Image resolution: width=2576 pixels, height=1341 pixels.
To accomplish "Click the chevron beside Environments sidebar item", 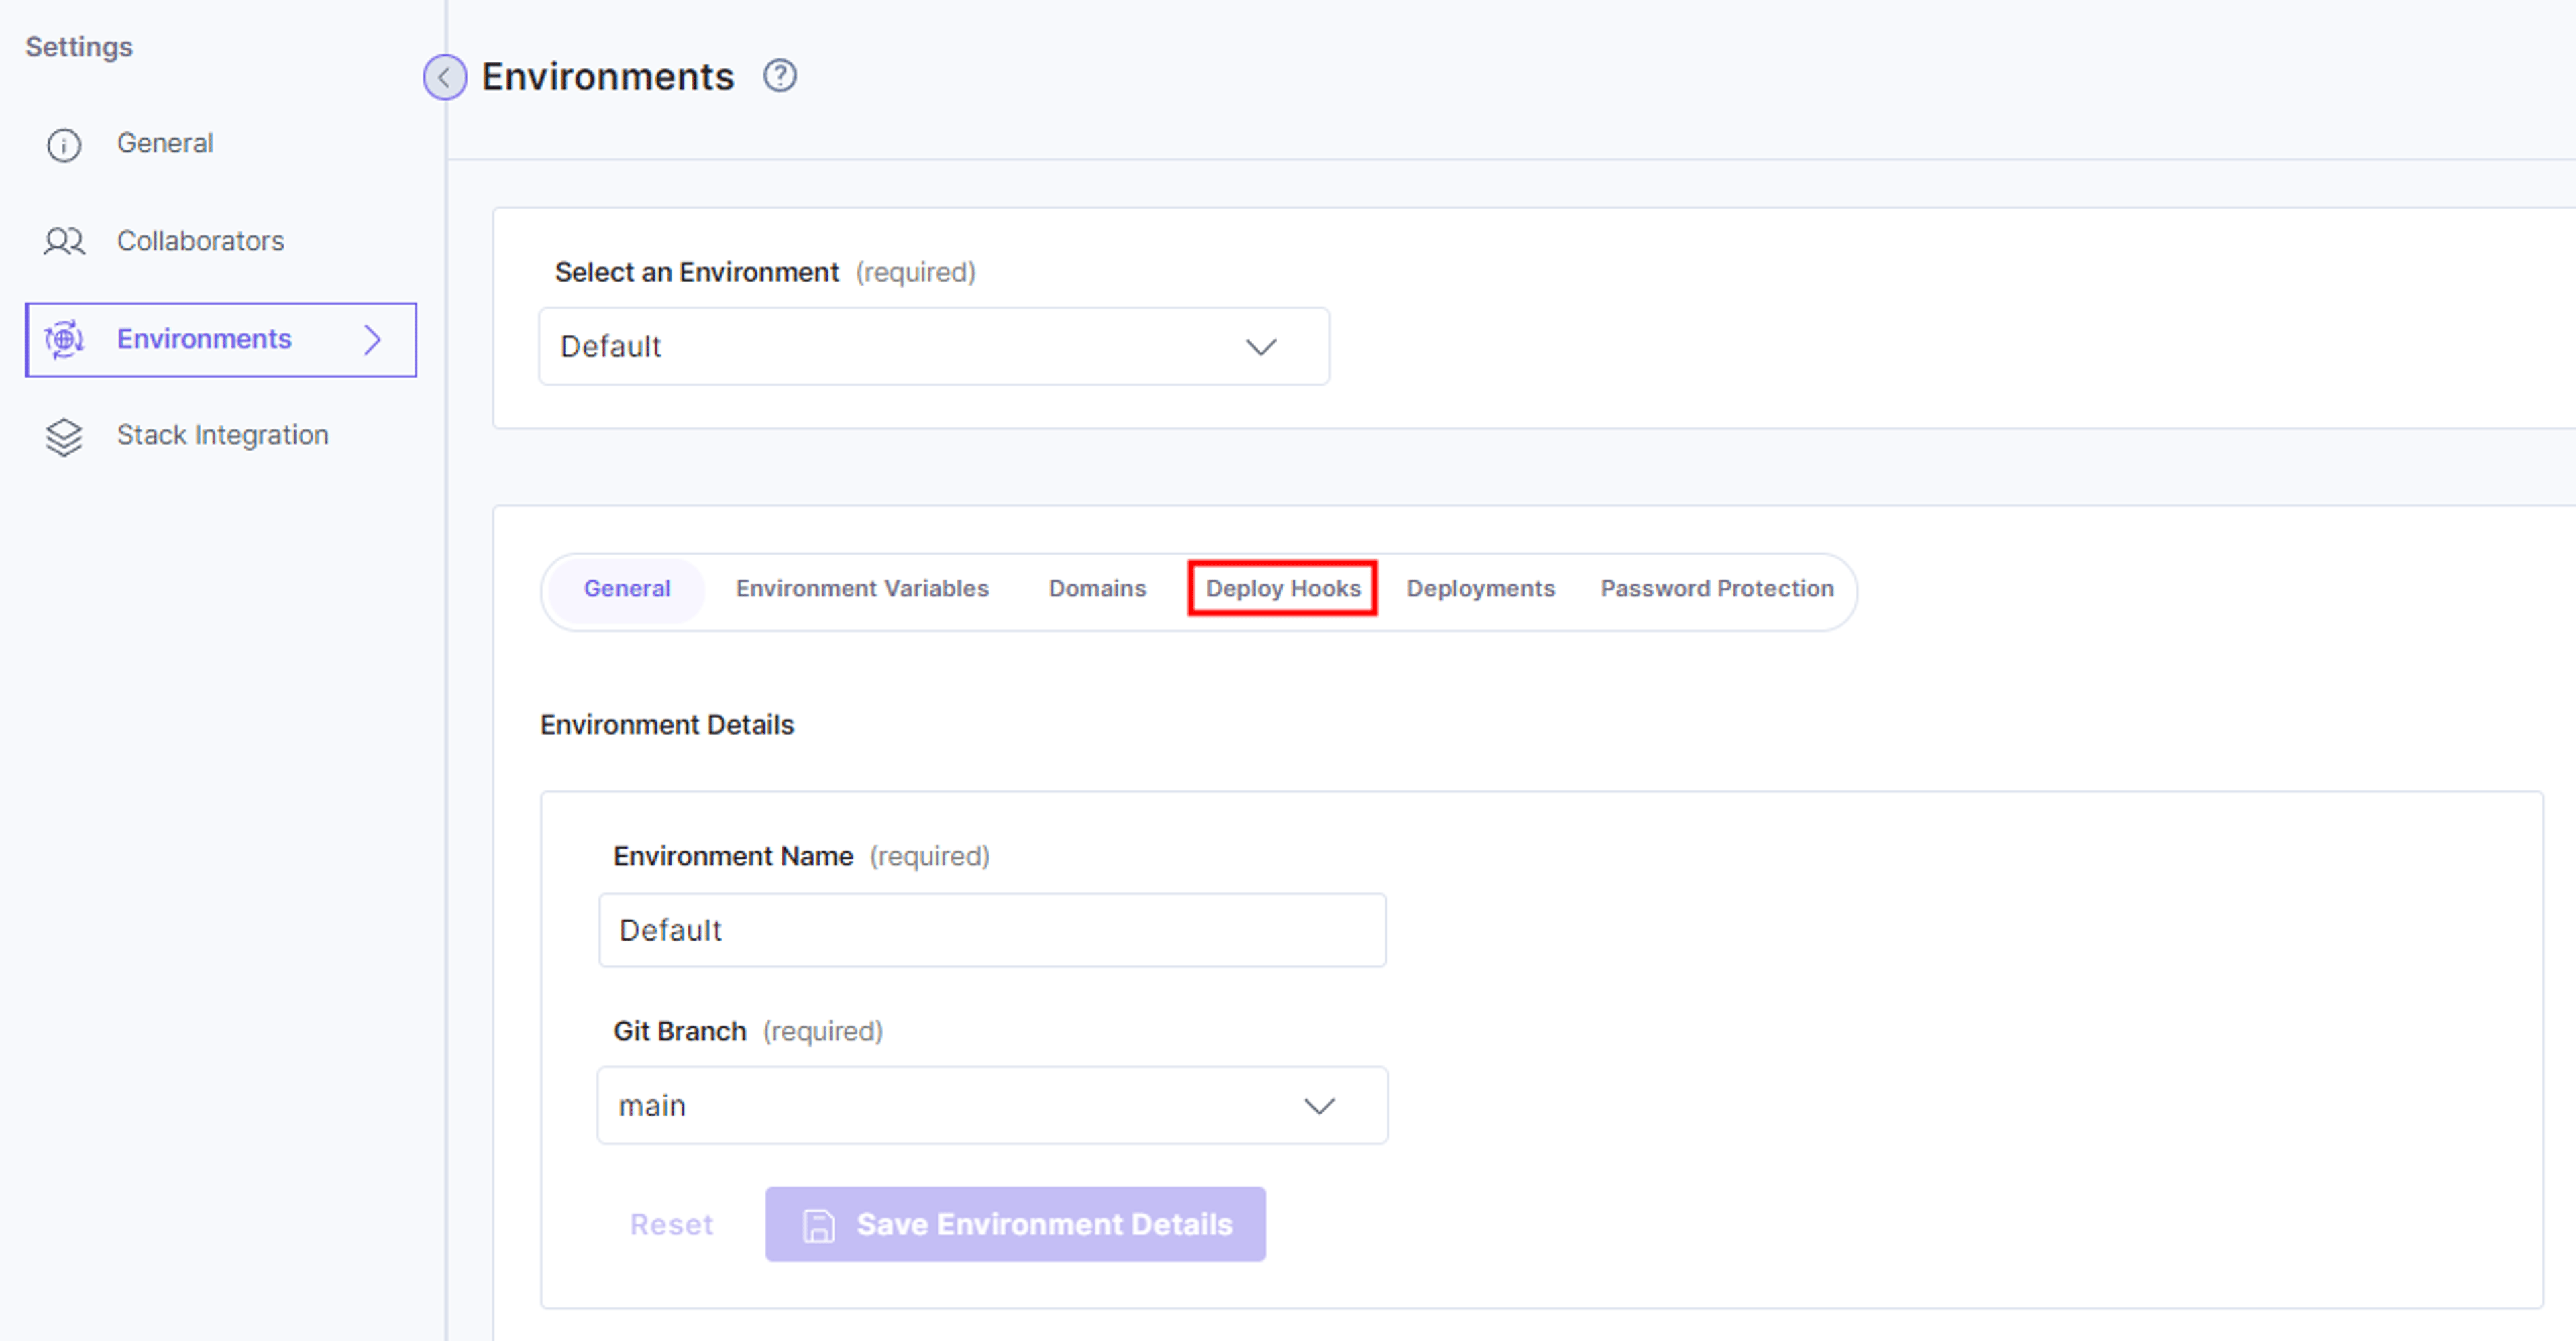I will coord(372,340).
